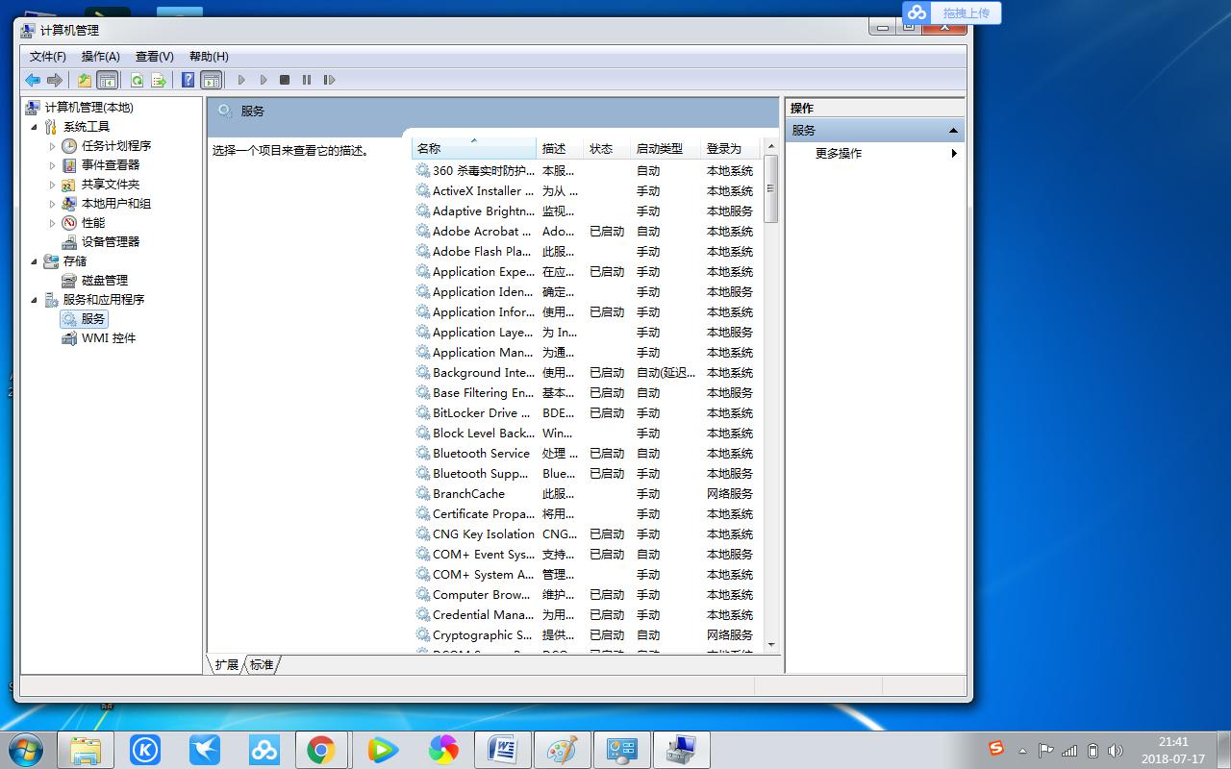Click the back navigation arrow
The width and height of the screenshot is (1231, 769).
coord(33,80)
